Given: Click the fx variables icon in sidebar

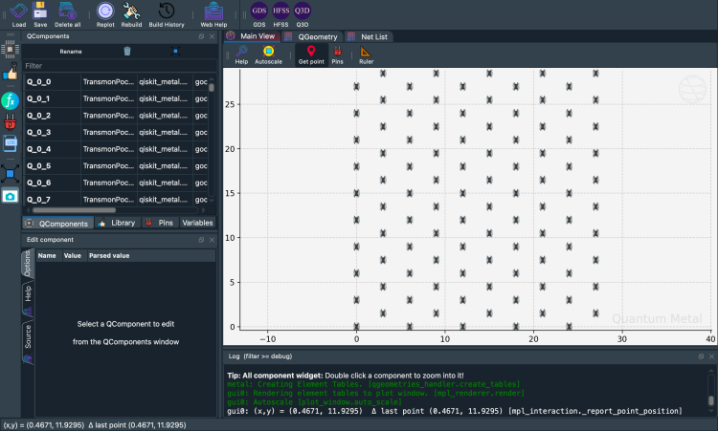Looking at the screenshot, I should pos(11,100).
